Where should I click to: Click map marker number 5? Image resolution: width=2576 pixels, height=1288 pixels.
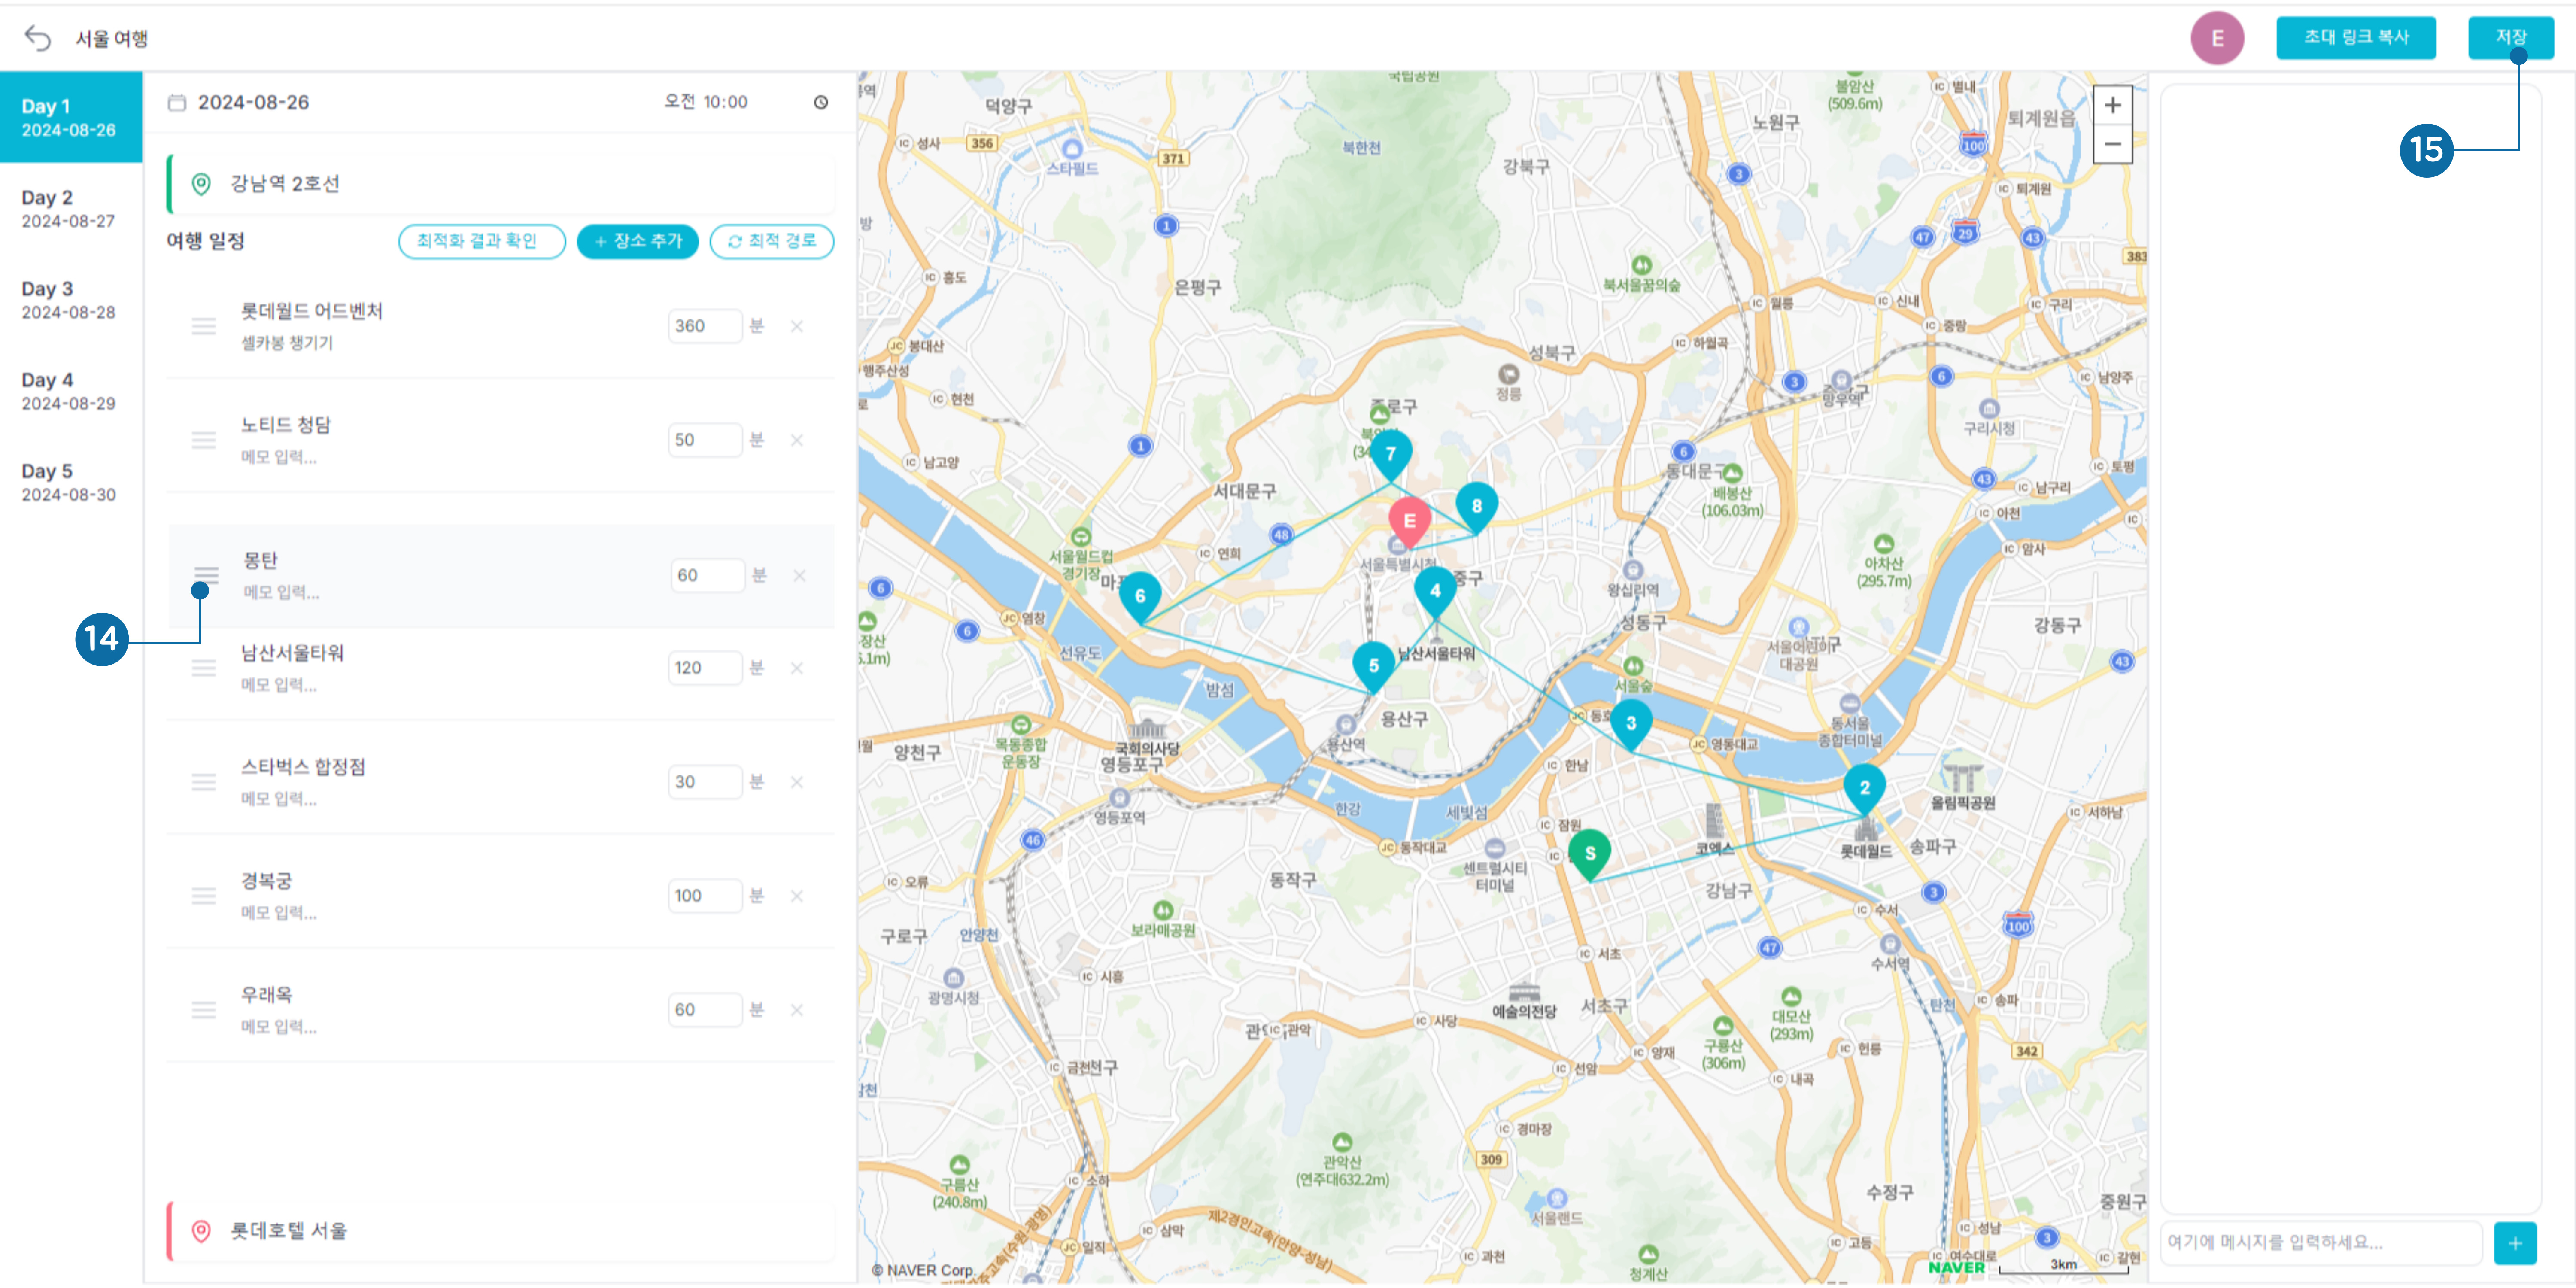point(1373,667)
